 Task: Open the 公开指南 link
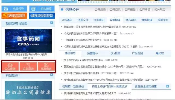pyautogui.click(x=100, y=10)
